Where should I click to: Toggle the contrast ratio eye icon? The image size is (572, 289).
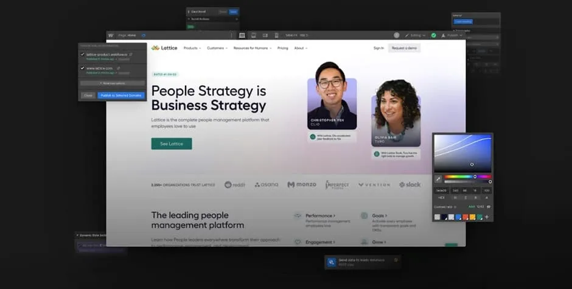point(489,207)
